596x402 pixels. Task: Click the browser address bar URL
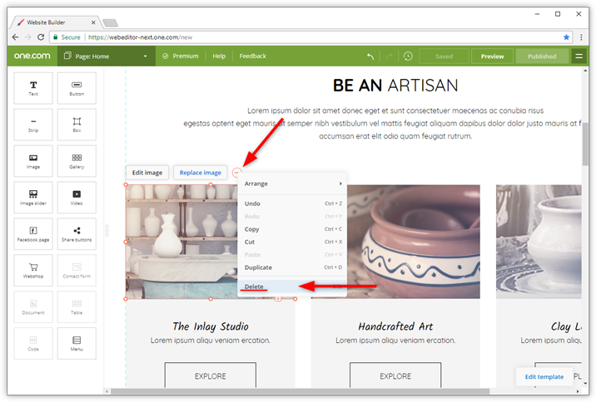coord(140,37)
